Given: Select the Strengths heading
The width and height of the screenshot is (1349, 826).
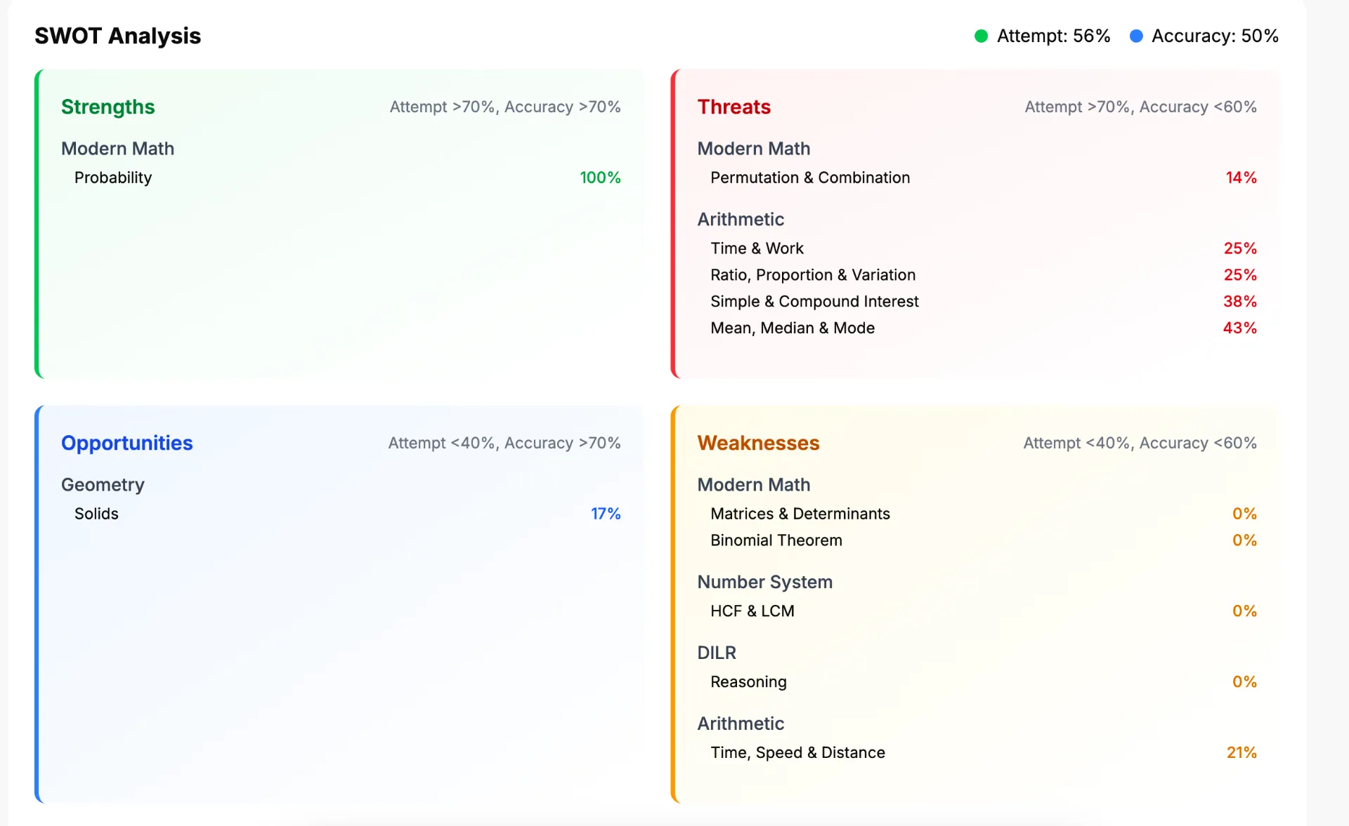Looking at the screenshot, I should (107, 107).
